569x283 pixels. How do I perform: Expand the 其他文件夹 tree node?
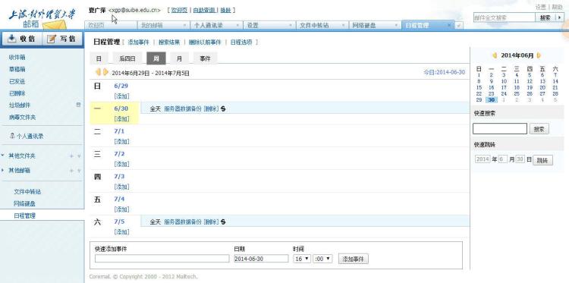pyautogui.click(x=3, y=156)
